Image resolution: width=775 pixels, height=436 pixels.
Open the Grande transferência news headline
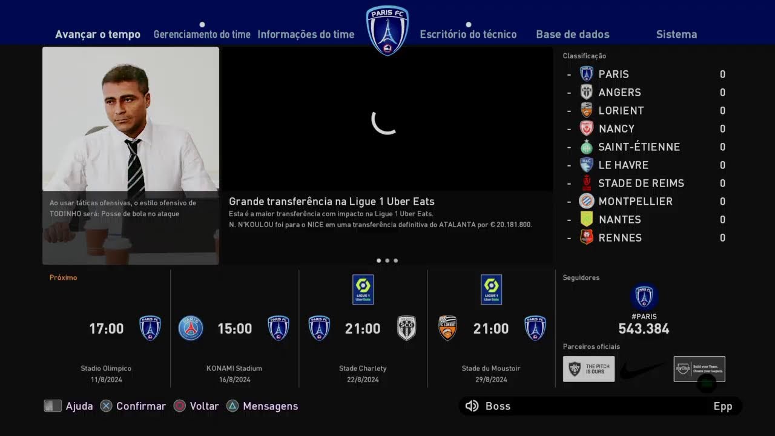[332, 202]
